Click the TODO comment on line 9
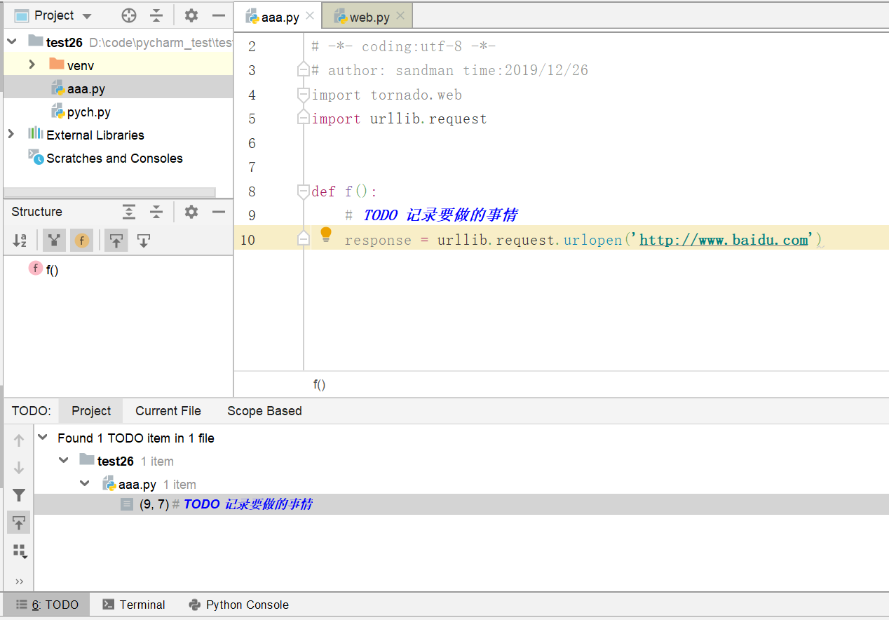The width and height of the screenshot is (889, 620). [x=431, y=215]
